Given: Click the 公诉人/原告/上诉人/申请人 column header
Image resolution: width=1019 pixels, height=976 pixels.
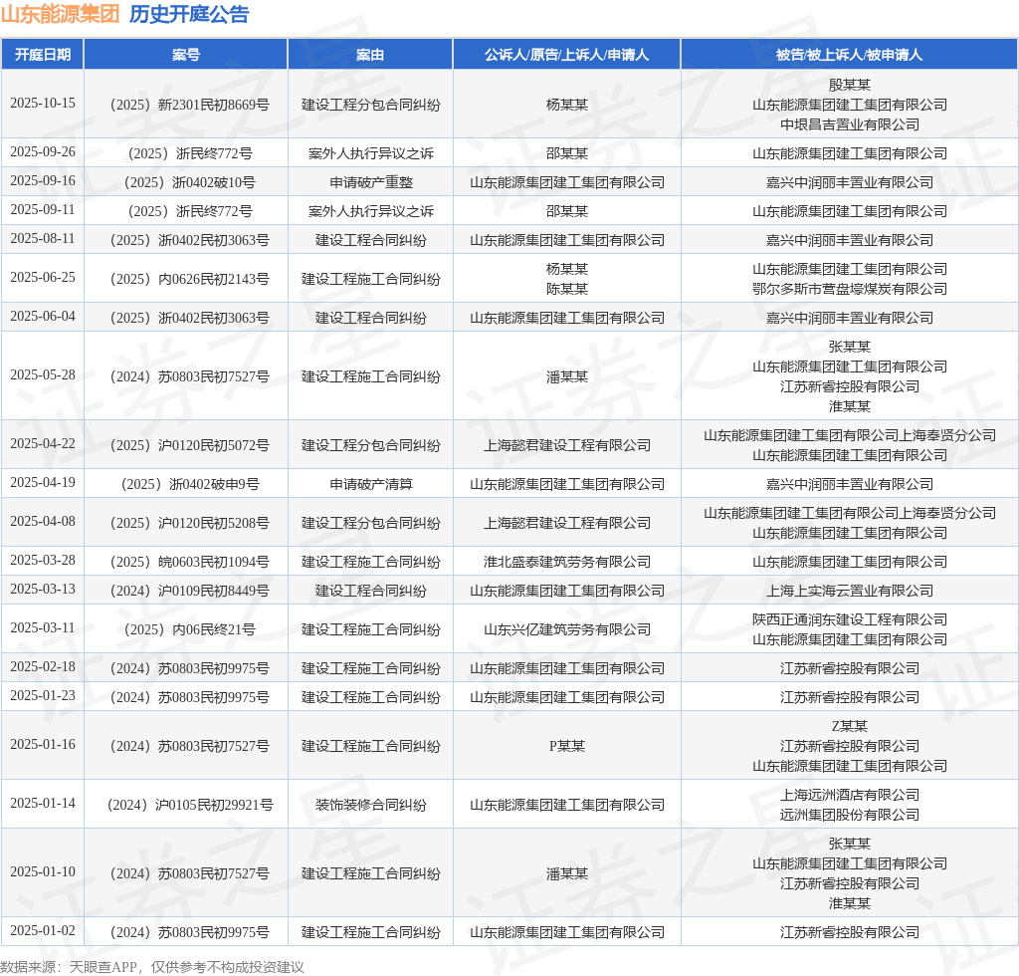Looking at the screenshot, I should [x=566, y=55].
